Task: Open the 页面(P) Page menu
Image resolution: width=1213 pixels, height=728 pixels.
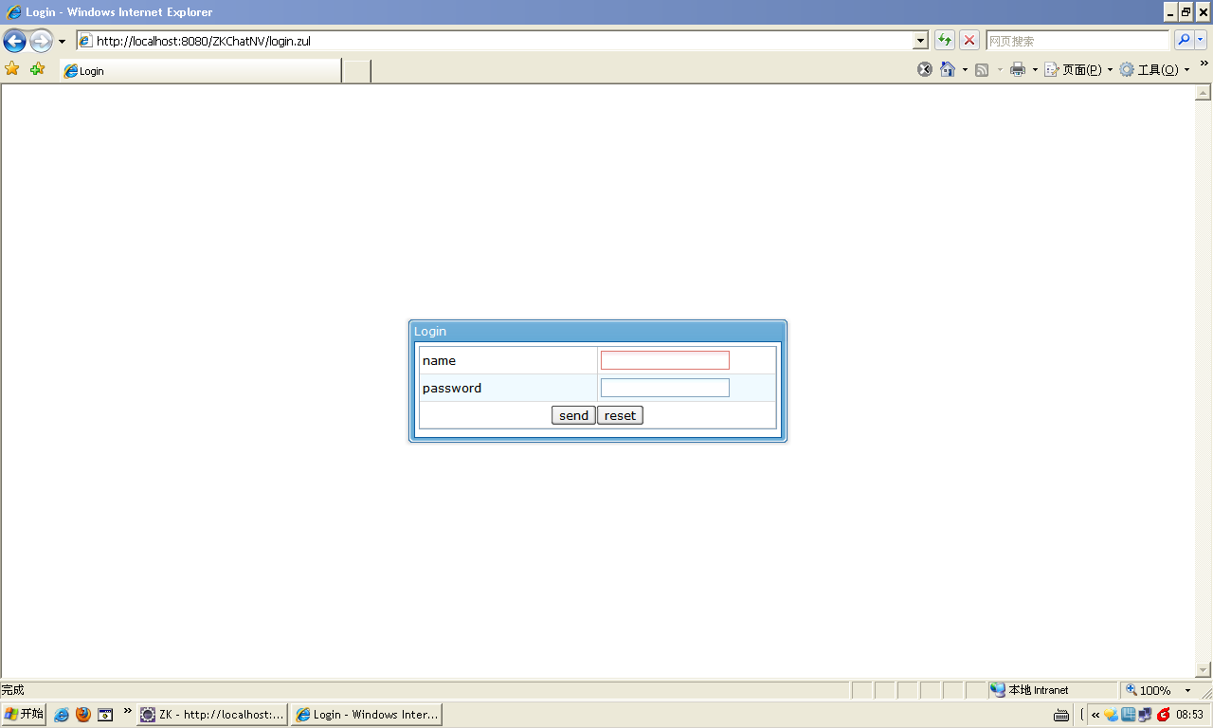Action: [1078, 70]
